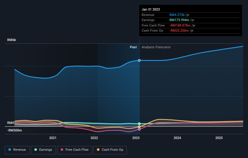Select the orange Cash From Op data point
This screenshot has height=158, width=248.
coord(139,127)
